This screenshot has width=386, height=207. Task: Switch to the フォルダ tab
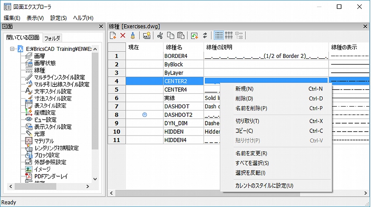point(52,38)
